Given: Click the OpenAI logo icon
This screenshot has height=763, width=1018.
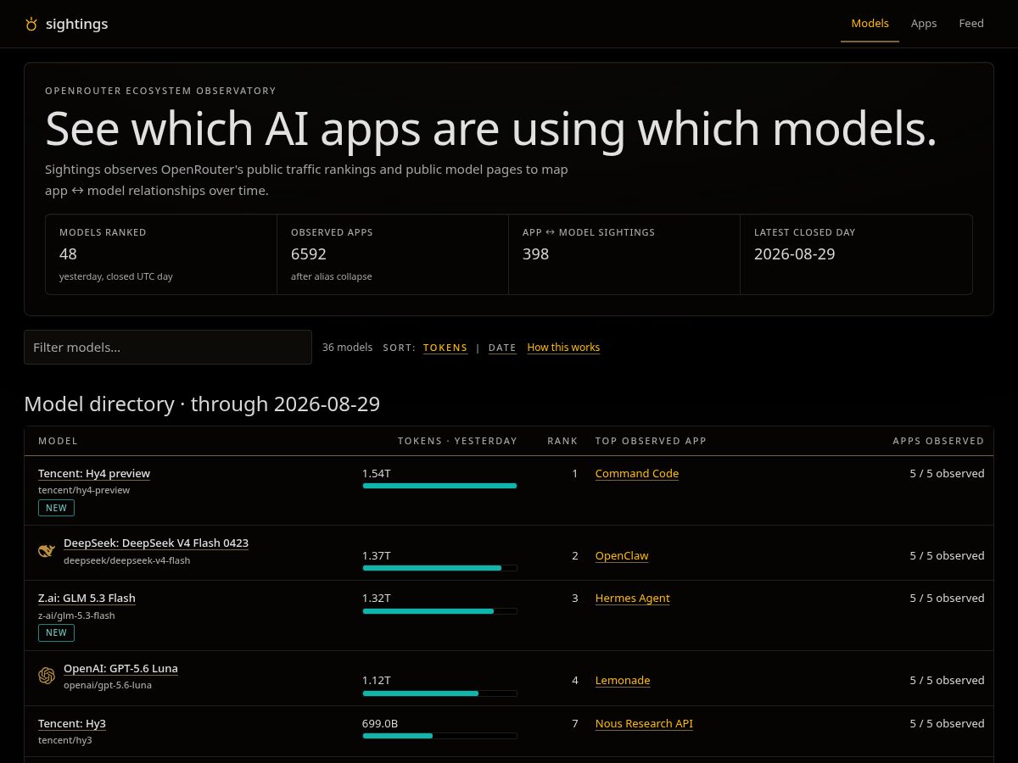Looking at the screenshot, I should 47,676.
